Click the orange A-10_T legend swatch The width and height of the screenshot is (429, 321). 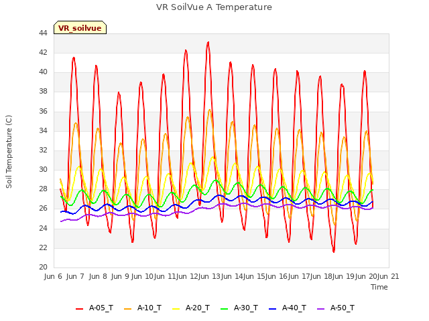click(x=127, y=309)
